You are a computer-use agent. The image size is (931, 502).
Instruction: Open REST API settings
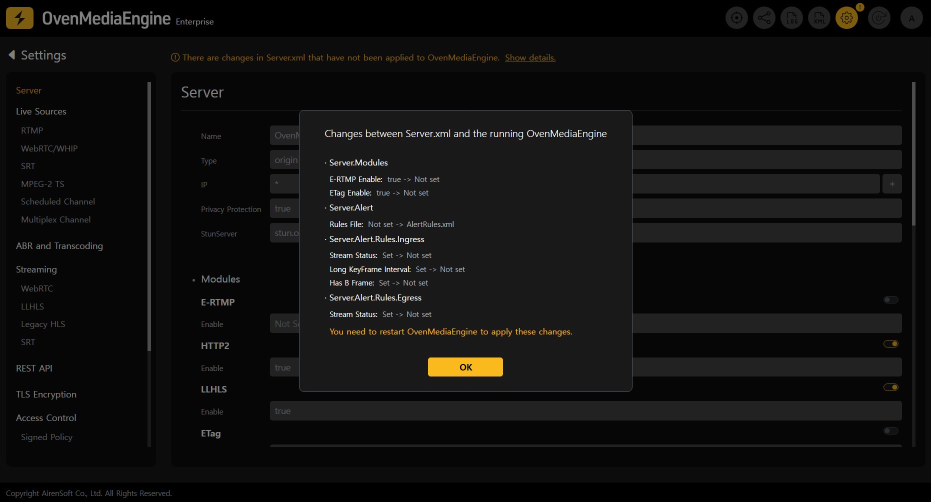point(34,368)
